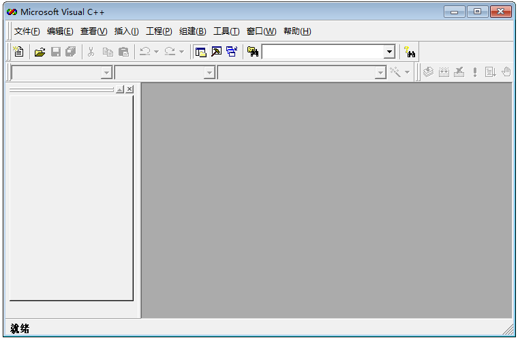Click the Stop Build icon

459,72
